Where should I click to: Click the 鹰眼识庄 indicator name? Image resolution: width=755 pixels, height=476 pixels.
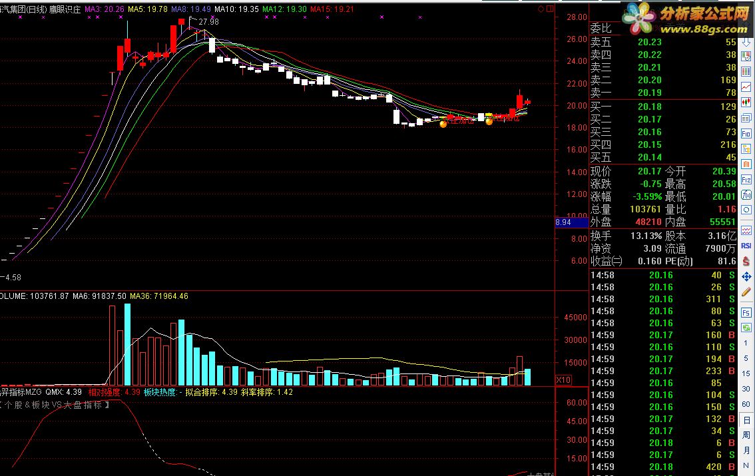65,9
